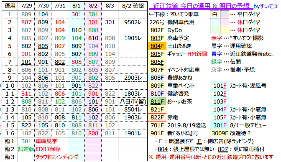
Task: Click the row label '臨3'
Action: point(10,157)
